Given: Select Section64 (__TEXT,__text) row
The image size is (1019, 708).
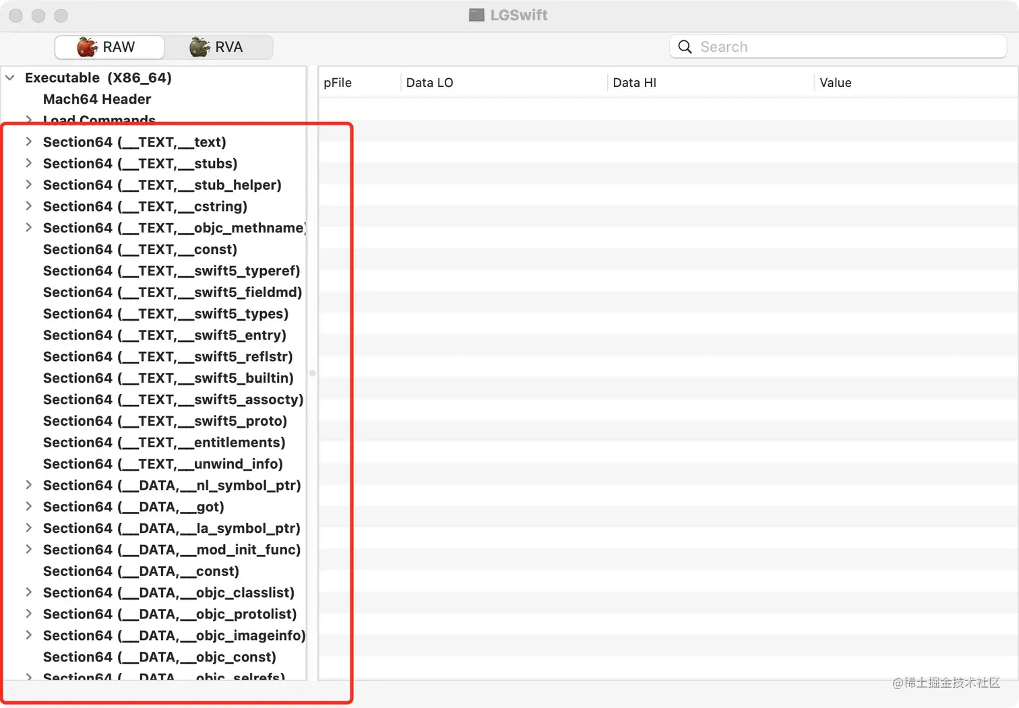Looking at the screenshot, I should (x=154, y=142).
